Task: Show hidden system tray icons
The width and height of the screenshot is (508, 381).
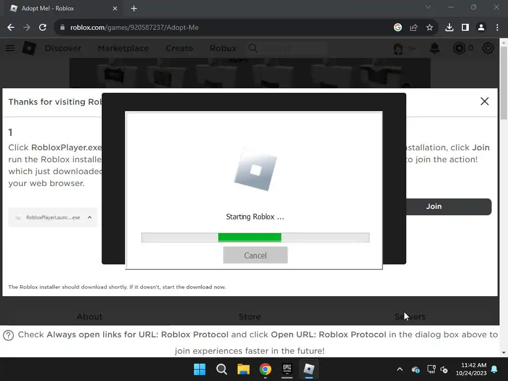Action: click(400, 369)
